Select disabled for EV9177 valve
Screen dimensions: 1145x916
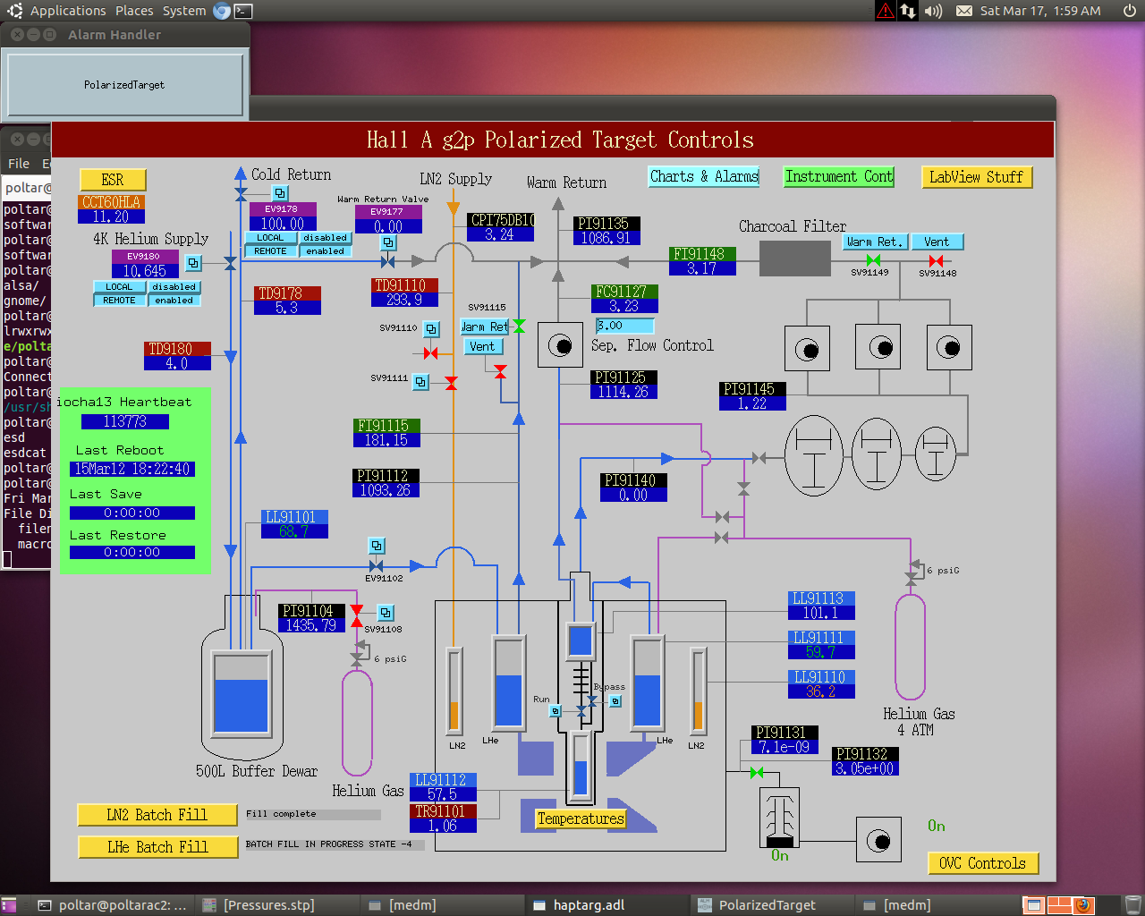(325, 238)
